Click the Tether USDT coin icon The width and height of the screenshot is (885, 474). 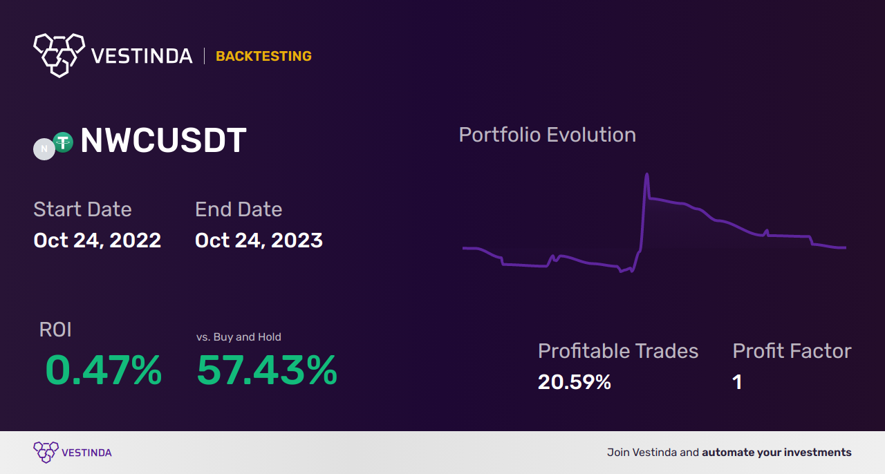[x=64, y=142]
